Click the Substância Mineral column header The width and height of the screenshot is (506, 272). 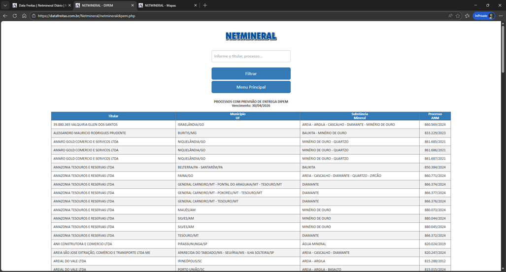pos(360,116)
